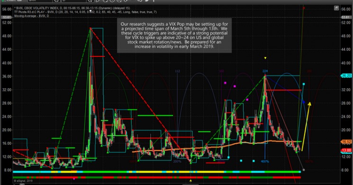Viewport: 353px width, 185px height.
Task: Click the speech bubble comment icon
Action: (x=140, y=0)
